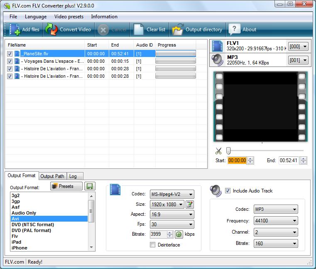Click the green save preset floppy icon
Image resolution: width=316 pixels, height=269 pixels.
[x=90, y=186]
